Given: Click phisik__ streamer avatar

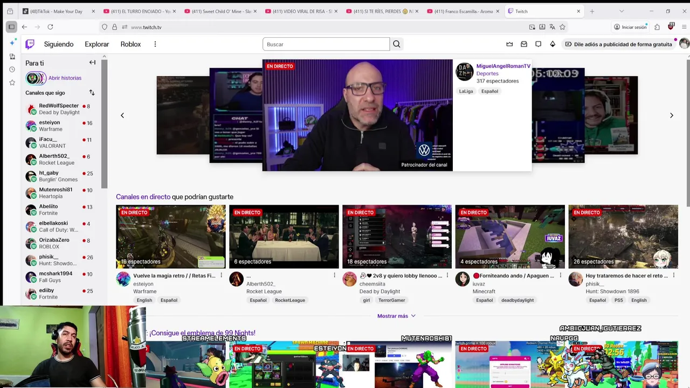Looking at the screenshot, I should [576, 279].
